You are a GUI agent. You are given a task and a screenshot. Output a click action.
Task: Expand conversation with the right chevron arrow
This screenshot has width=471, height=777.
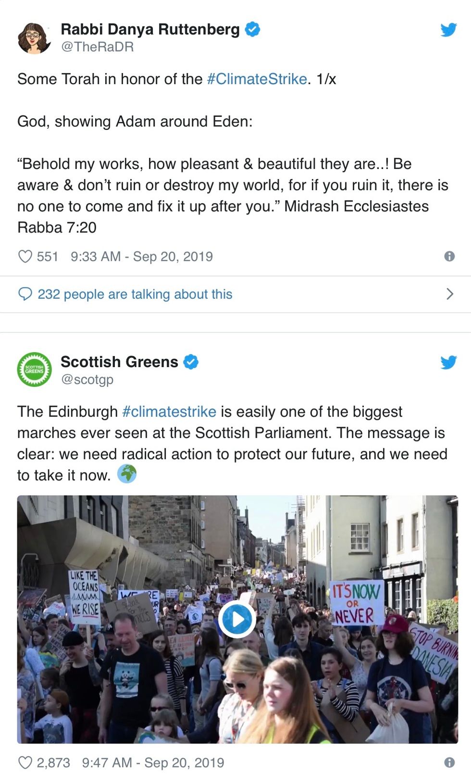coord(450,294)
